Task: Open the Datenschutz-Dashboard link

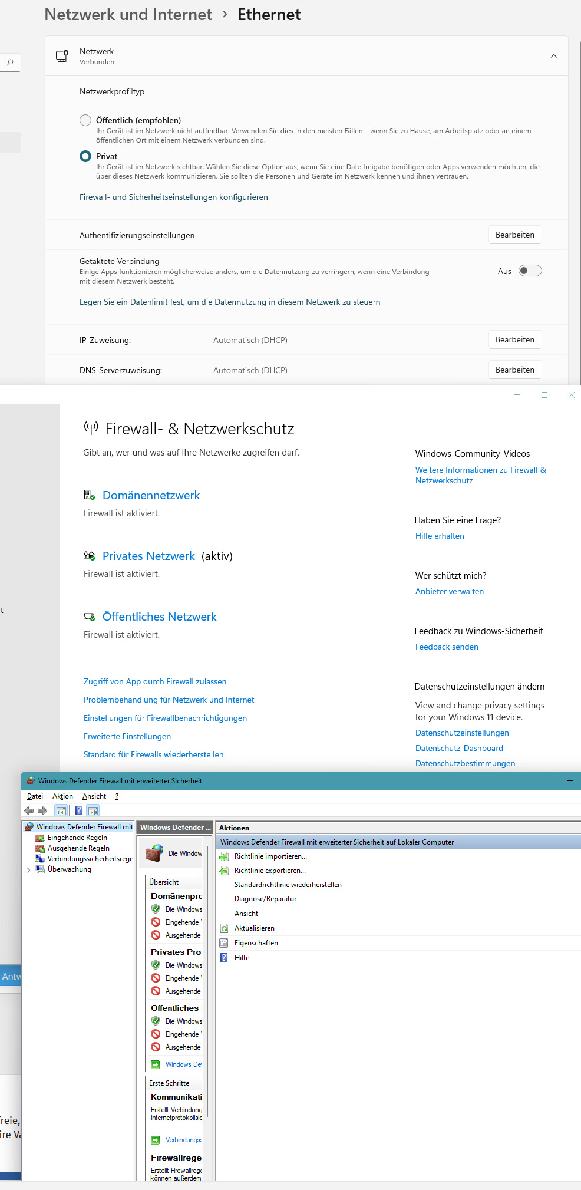Action: [459, 748]
